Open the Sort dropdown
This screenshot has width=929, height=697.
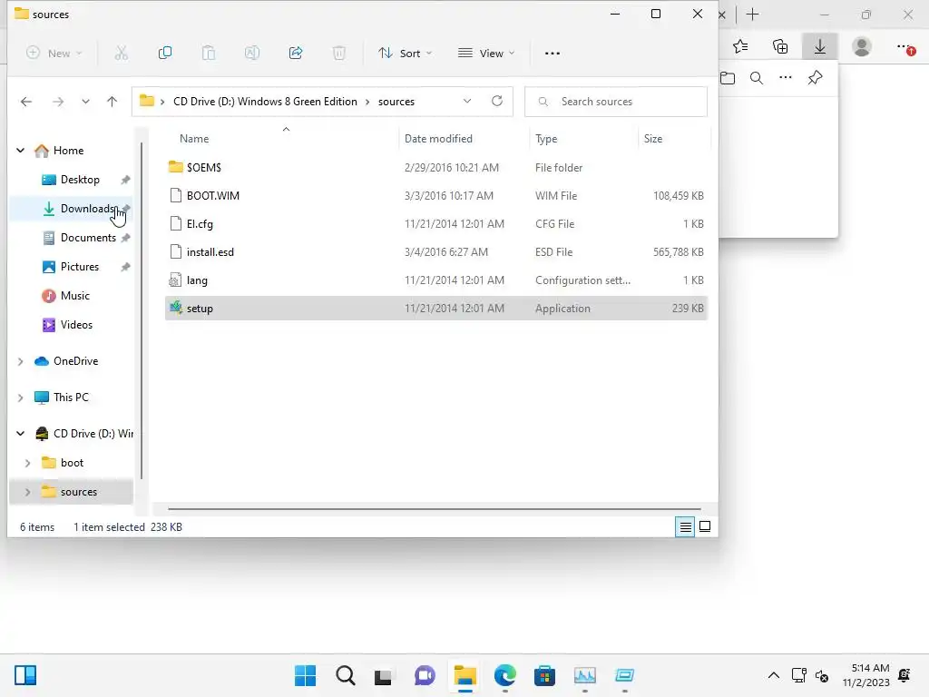pyautogui.click(x=406, y=54)
